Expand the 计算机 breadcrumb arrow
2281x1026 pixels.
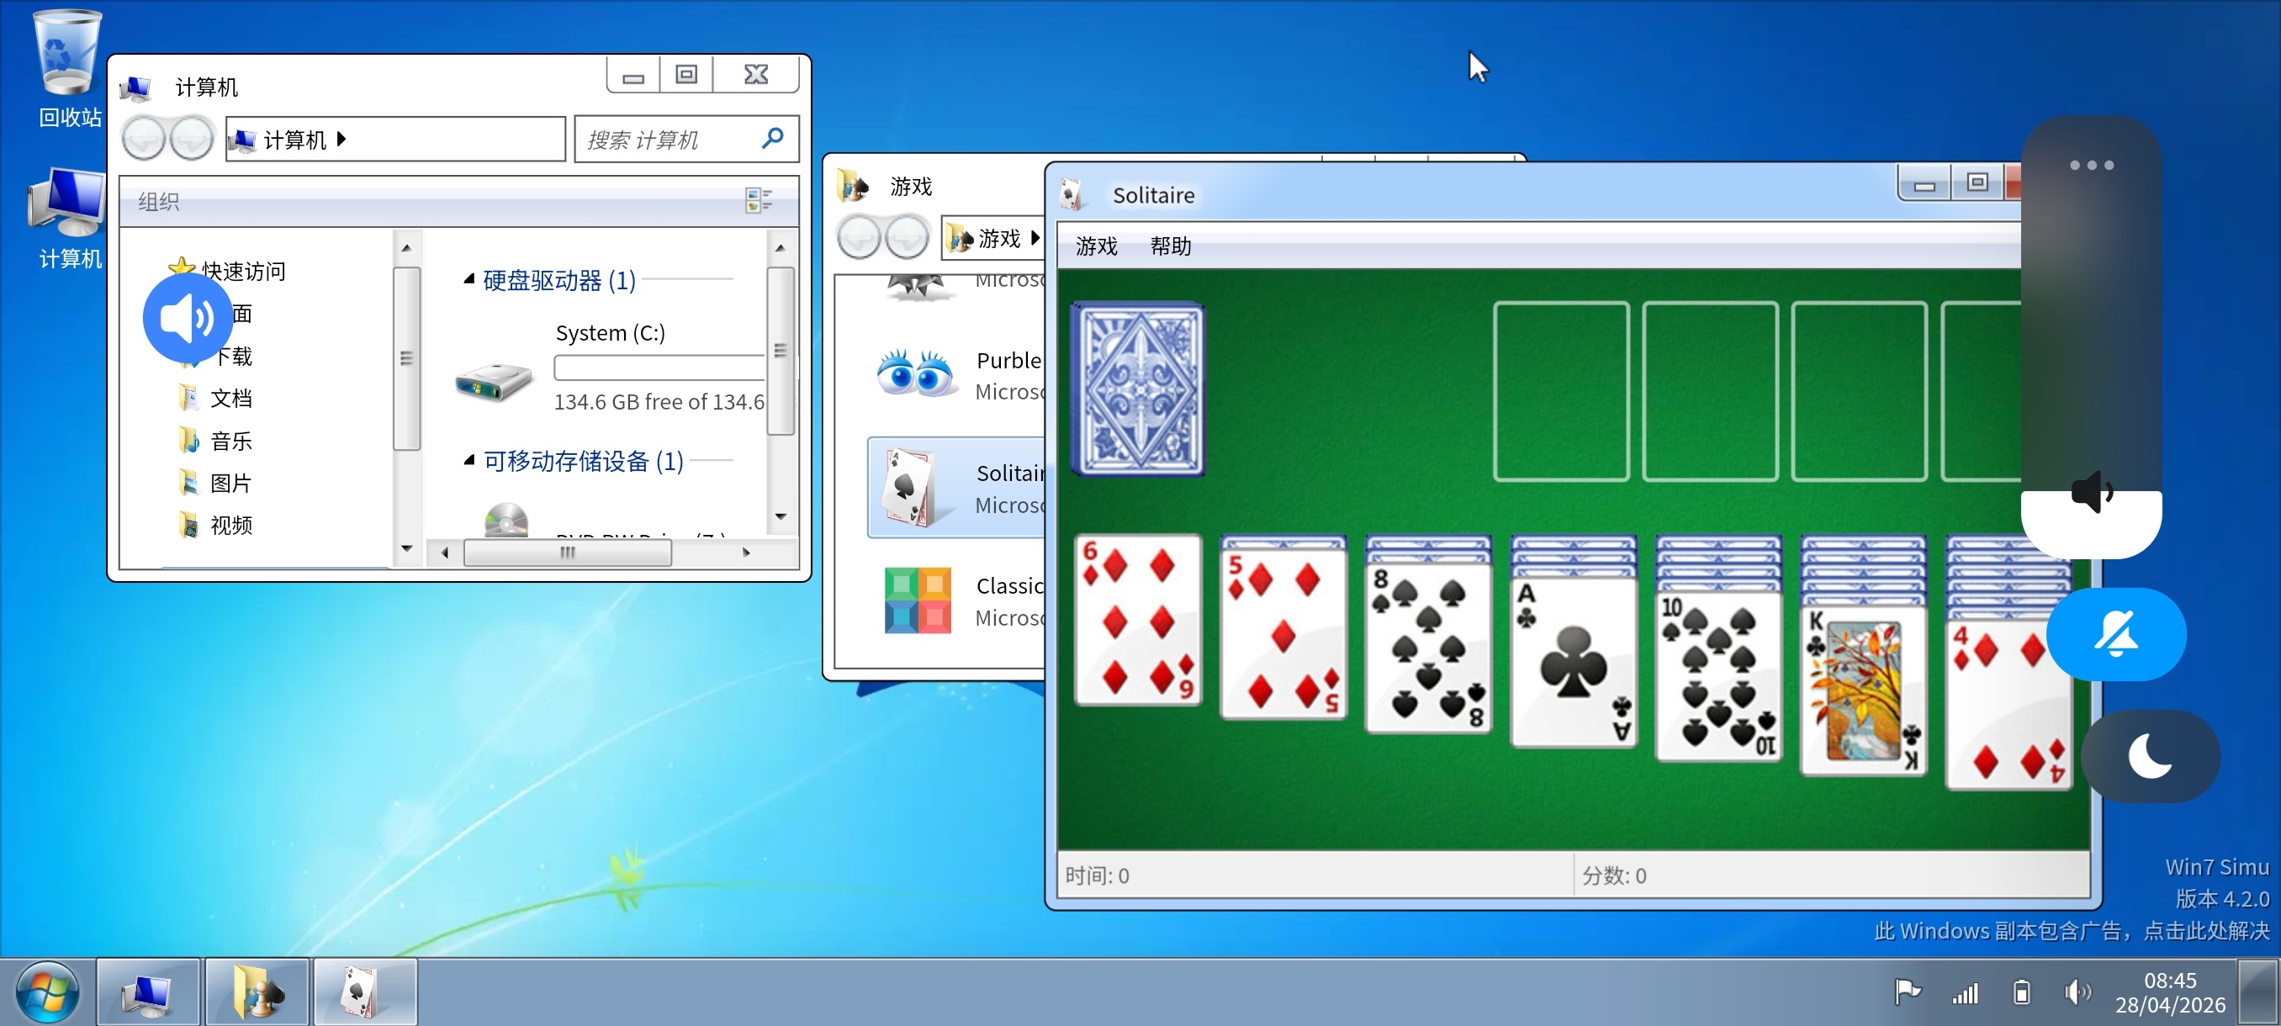[341, 139]
